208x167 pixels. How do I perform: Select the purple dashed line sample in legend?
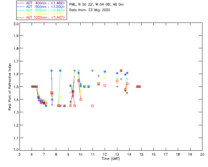tap(21, 3)
